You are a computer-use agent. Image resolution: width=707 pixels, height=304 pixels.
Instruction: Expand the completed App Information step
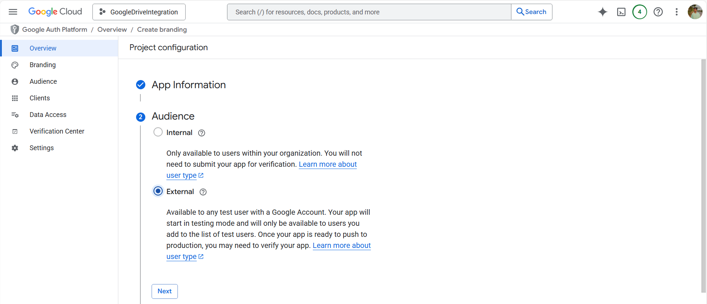point(188,85)
